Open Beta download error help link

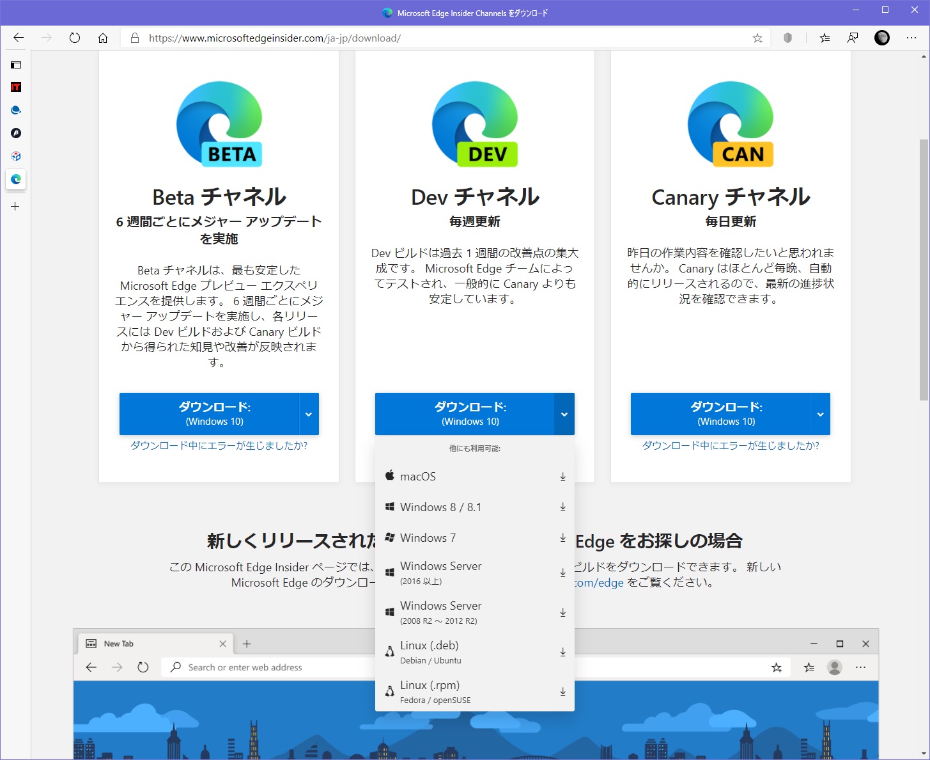point(219,446)
